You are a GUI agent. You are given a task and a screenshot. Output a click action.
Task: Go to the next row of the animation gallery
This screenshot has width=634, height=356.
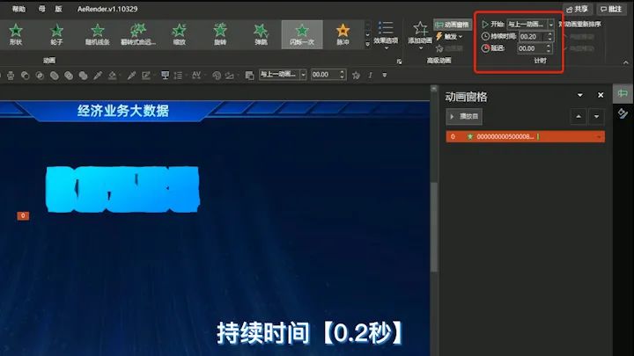point(367,34)
